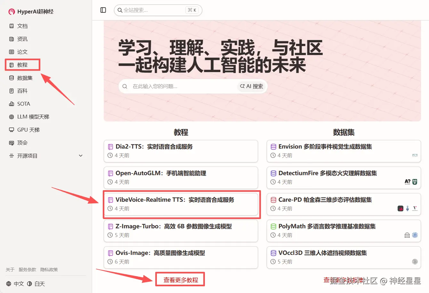Open DetectiumFire 多模态火灾理解数据集
This screenshot has height=293, width=429.
point(344,178)
